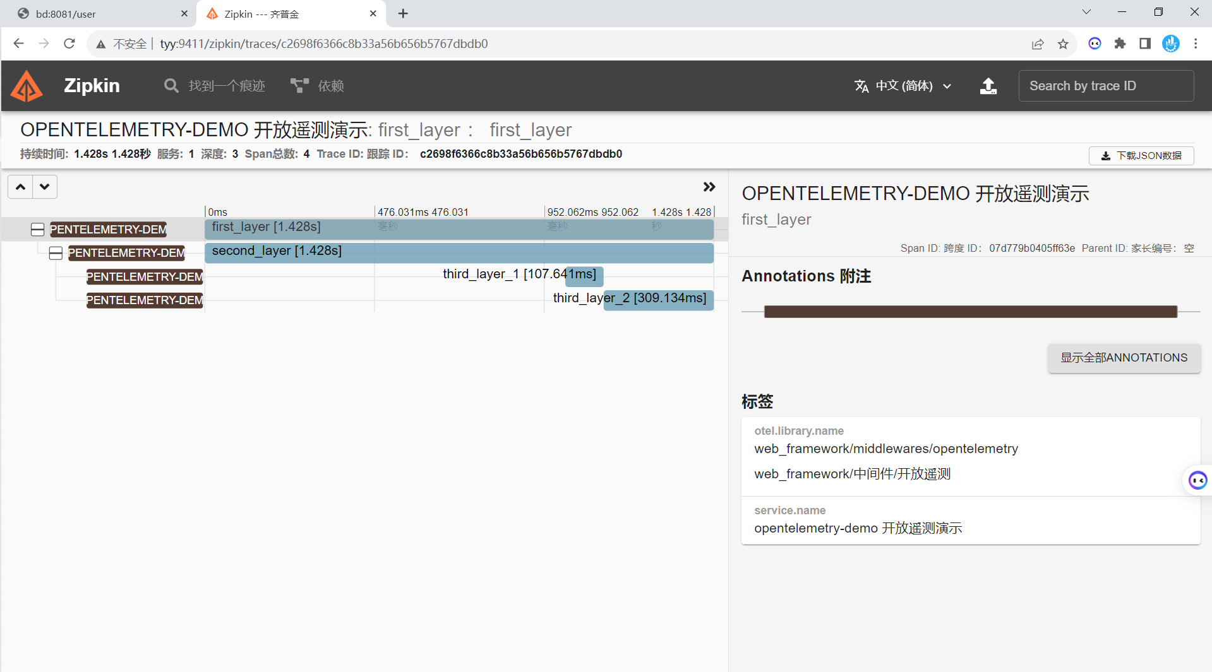Click 下载JSON数据 button
The height and width of the screenshot is (672, 1212).
pos(1141,156)
